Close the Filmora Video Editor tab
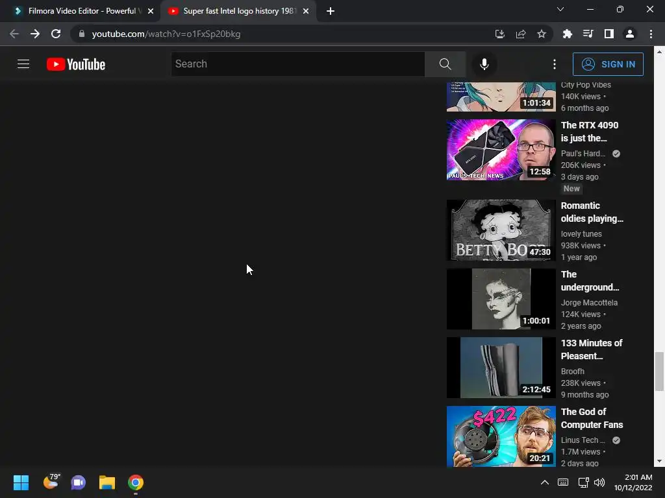665x498 pixels. click(151, 11)
